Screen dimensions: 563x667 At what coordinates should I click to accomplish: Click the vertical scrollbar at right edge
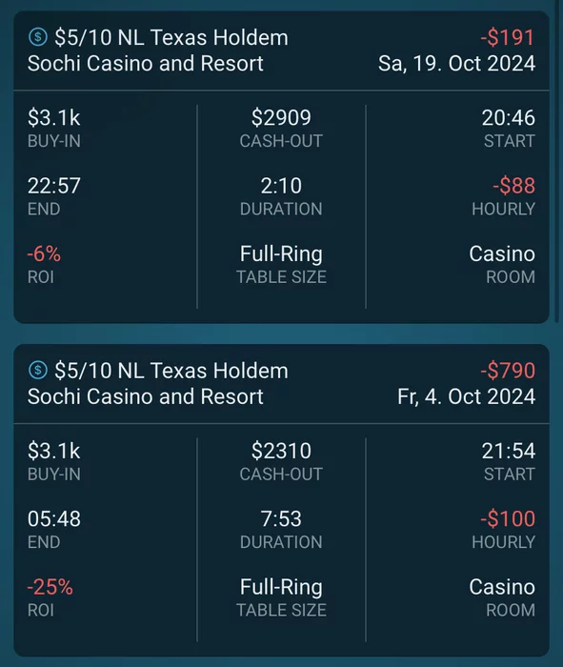click(557, 162)
